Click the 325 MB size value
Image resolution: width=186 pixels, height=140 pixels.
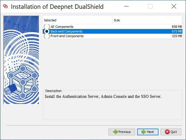point(177,36)
